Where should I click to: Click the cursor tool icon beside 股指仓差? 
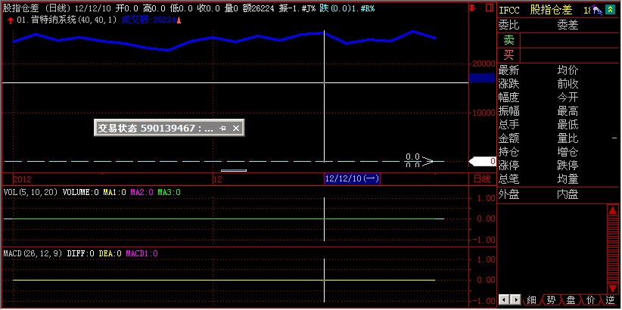[598, 10]
